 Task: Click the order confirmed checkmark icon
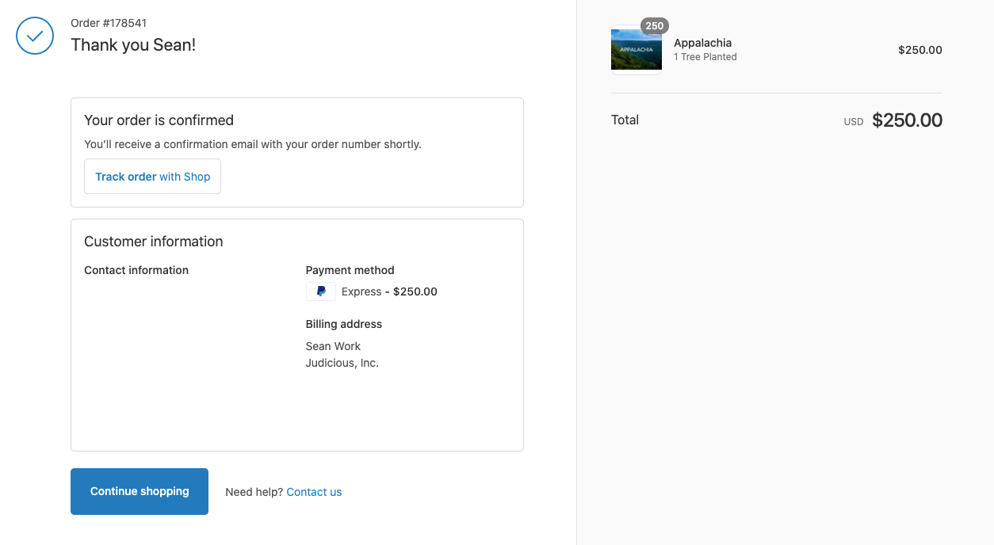pos(35,36)
